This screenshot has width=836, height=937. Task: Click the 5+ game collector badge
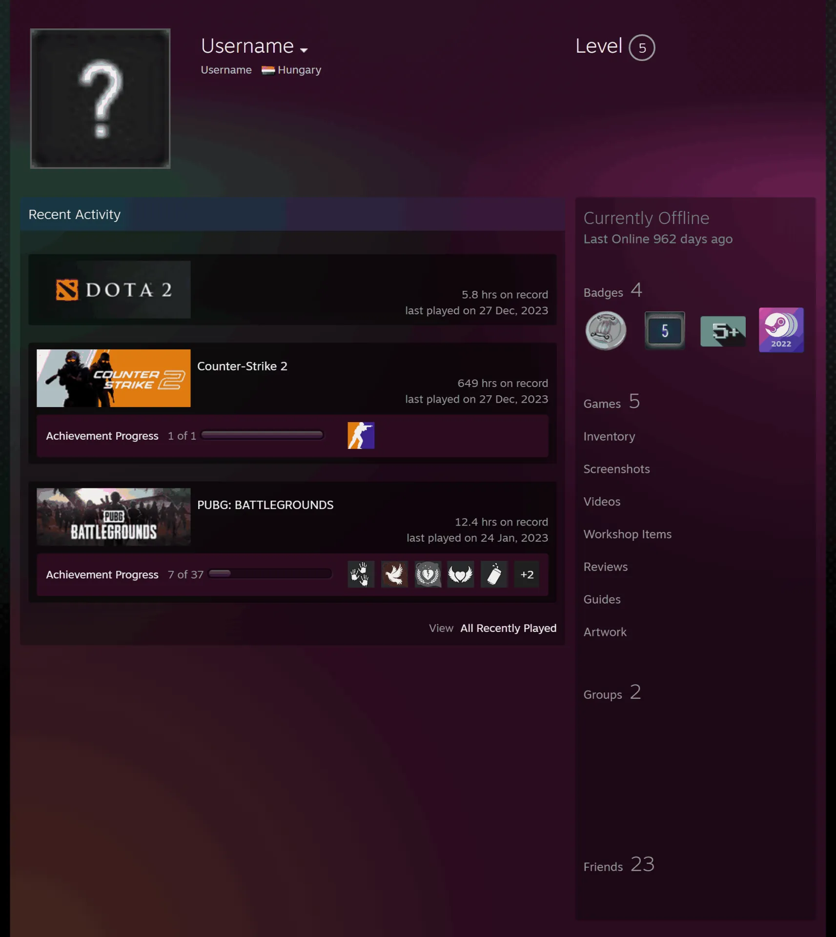tap(723, 331)
